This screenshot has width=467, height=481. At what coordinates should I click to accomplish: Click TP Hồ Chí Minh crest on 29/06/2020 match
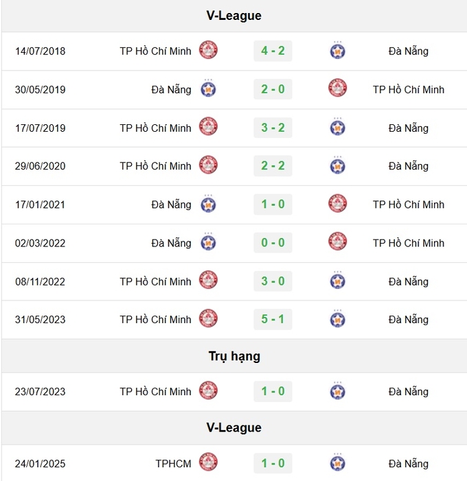click(x=208, y=165)
